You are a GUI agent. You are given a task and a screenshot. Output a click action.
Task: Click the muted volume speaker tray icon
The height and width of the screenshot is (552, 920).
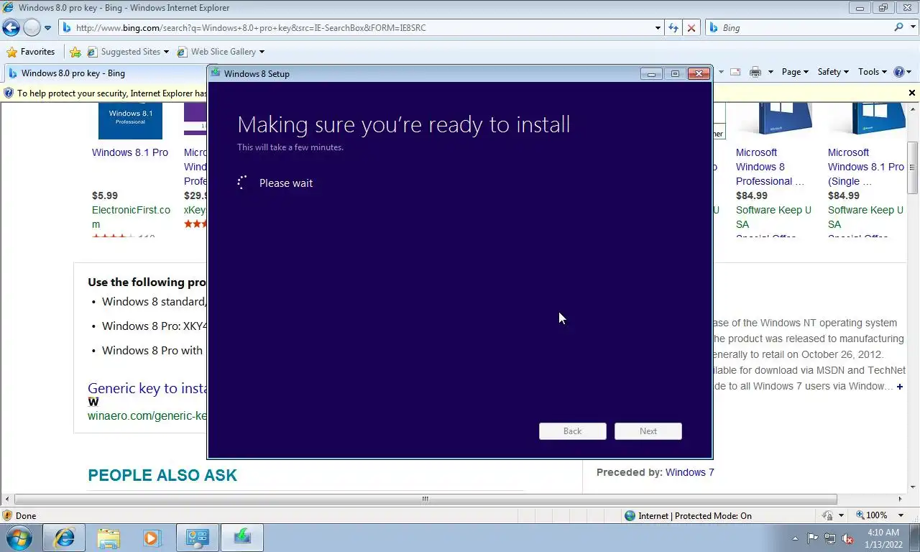click(847, 538)
